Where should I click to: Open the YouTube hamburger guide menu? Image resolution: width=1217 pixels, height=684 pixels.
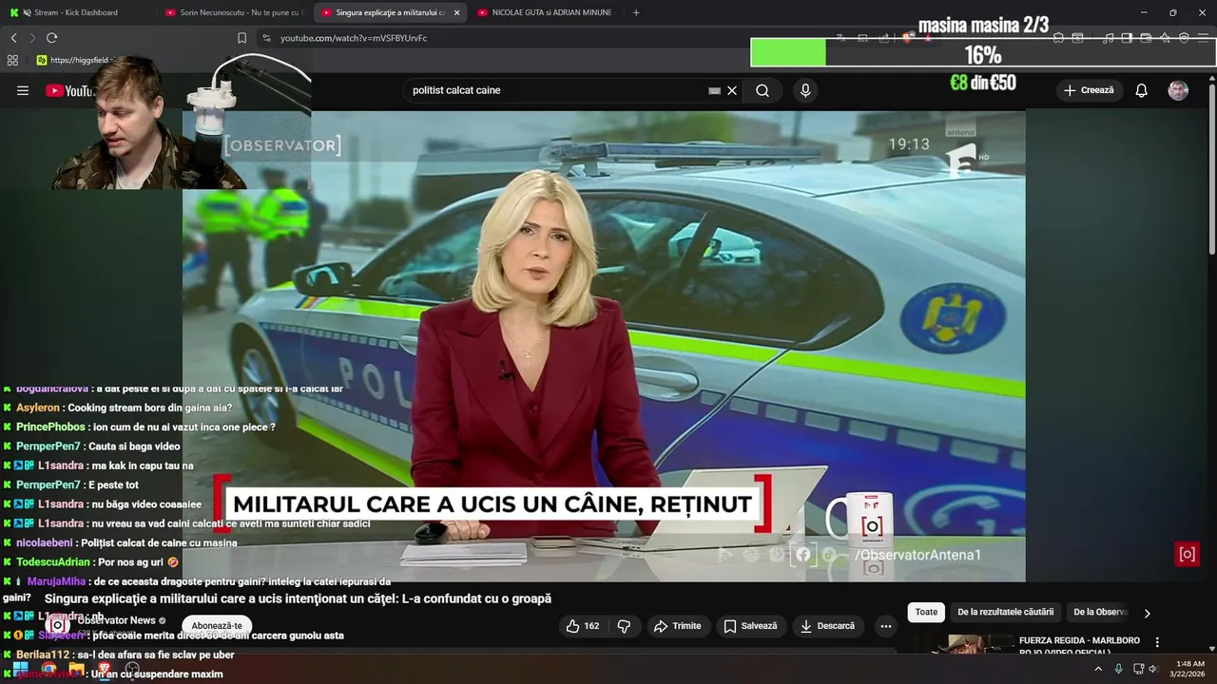23,90
